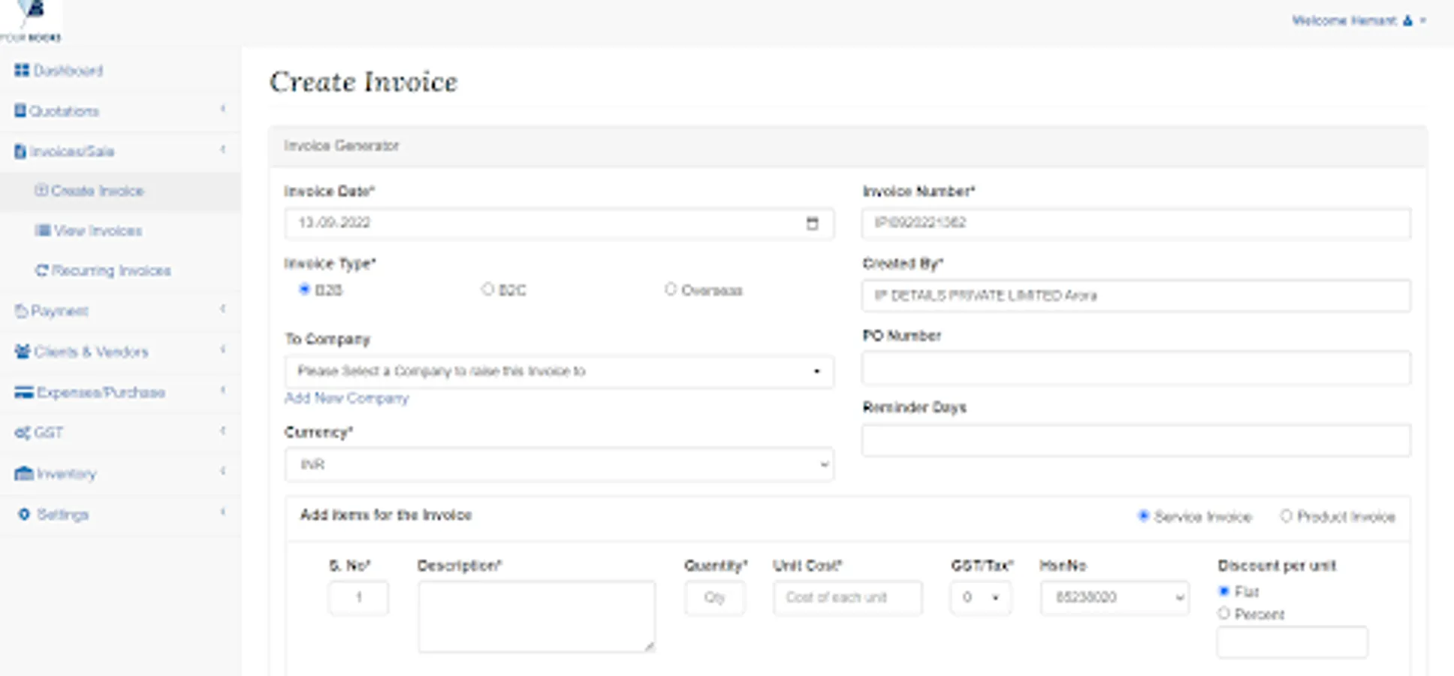Open the Currency INR dropdown

(559, 465)
